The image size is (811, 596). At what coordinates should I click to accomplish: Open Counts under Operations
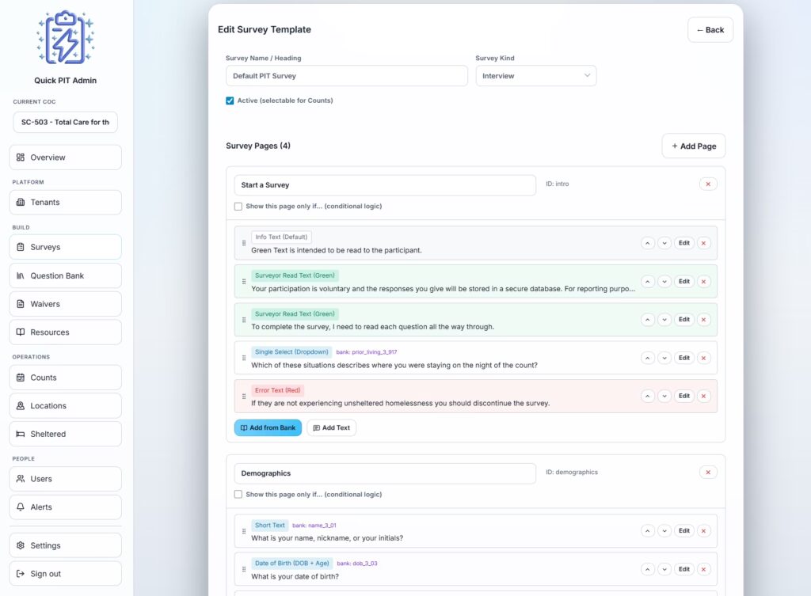[65, 378]
